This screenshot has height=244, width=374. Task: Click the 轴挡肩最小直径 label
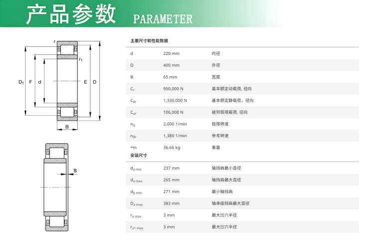click(x=226, y=168)
